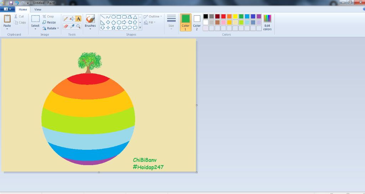Expand the Shapes gallery more arrow
Viewport: 365px width, 194px height.
click(x=140, y=28)
